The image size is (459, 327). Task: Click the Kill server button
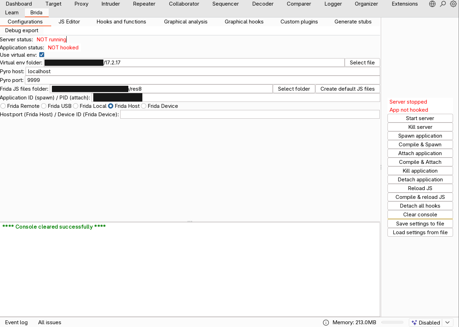(x=420, y=127)
